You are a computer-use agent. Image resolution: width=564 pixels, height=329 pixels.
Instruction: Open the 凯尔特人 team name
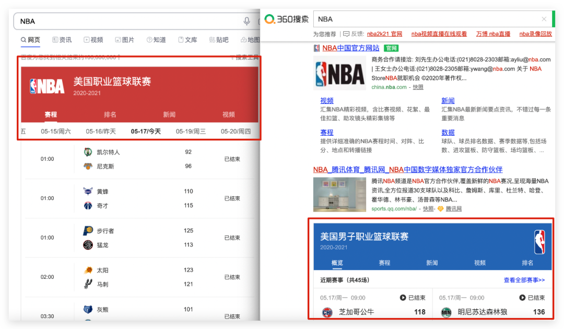[x=108, y=152]
